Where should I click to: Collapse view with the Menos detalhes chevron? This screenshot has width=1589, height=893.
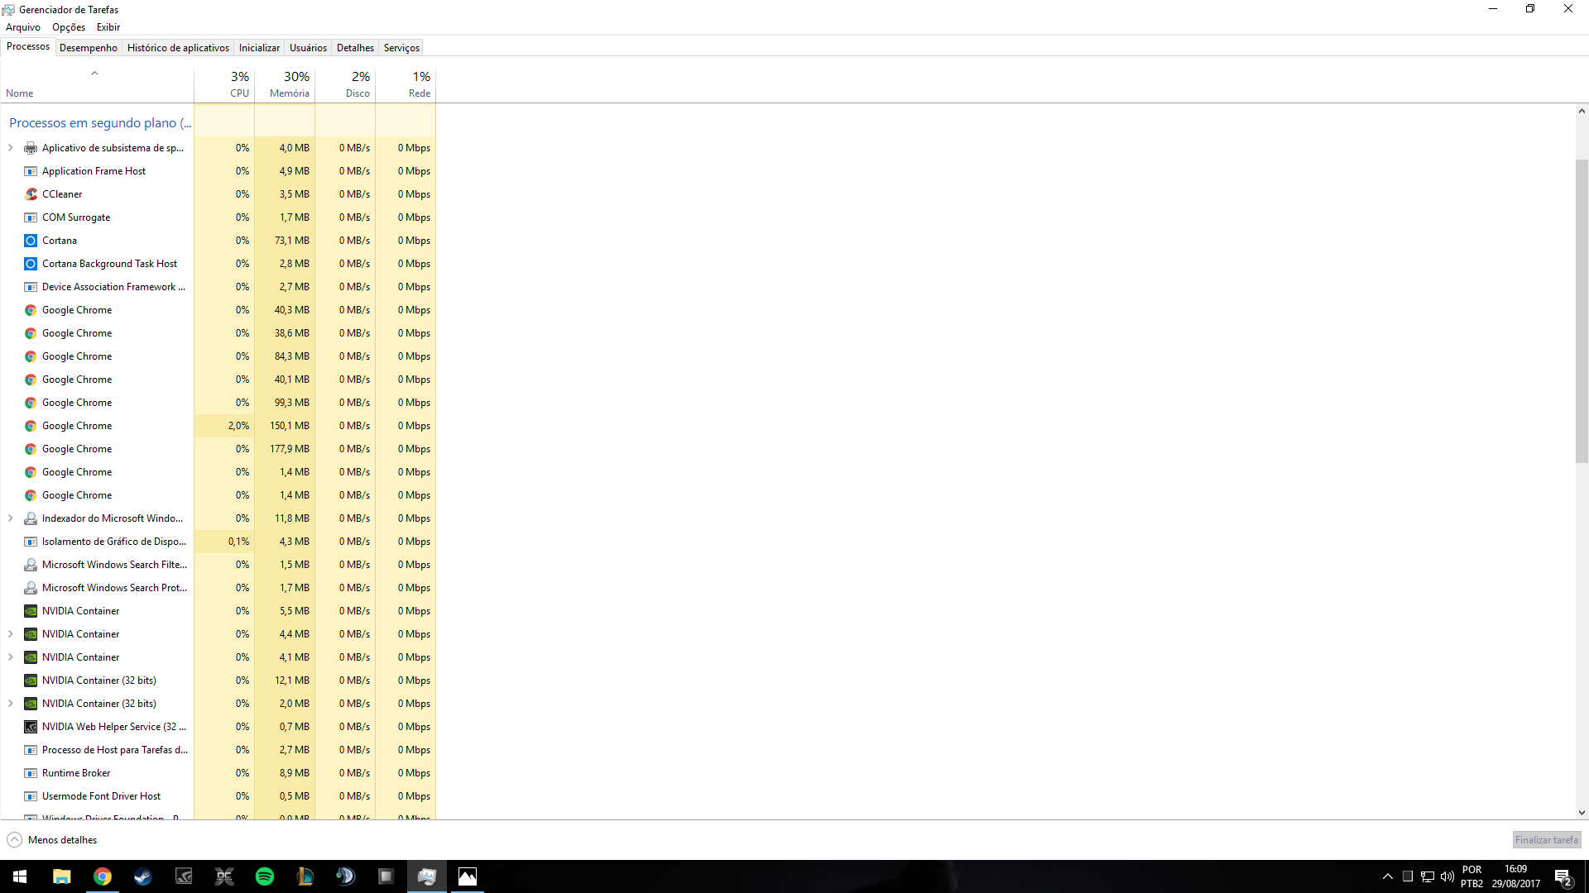point(14,840)
